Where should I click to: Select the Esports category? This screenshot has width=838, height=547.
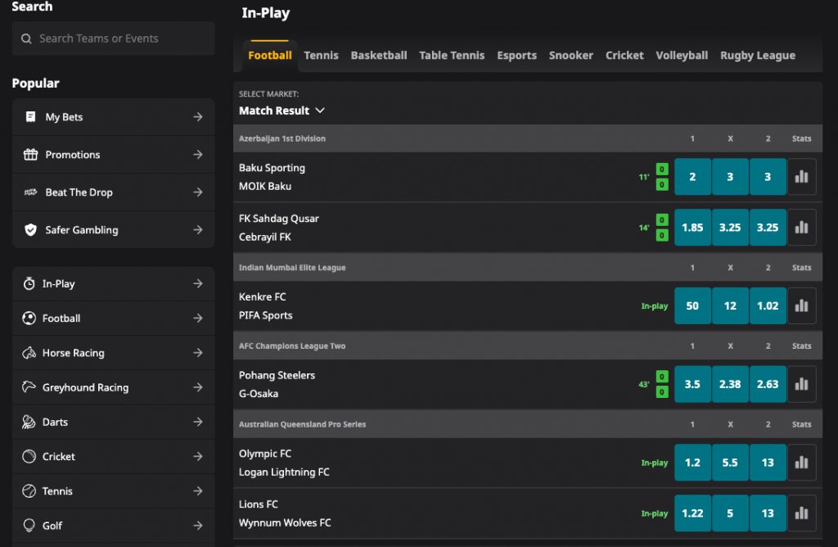[x=516, y=55]
